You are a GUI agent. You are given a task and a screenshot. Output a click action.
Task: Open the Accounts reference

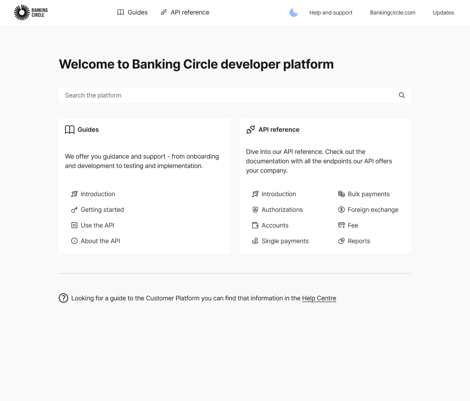pos(275,225)
